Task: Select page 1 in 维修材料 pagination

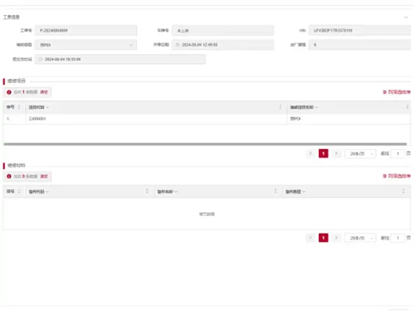Action: click(323, 238)
